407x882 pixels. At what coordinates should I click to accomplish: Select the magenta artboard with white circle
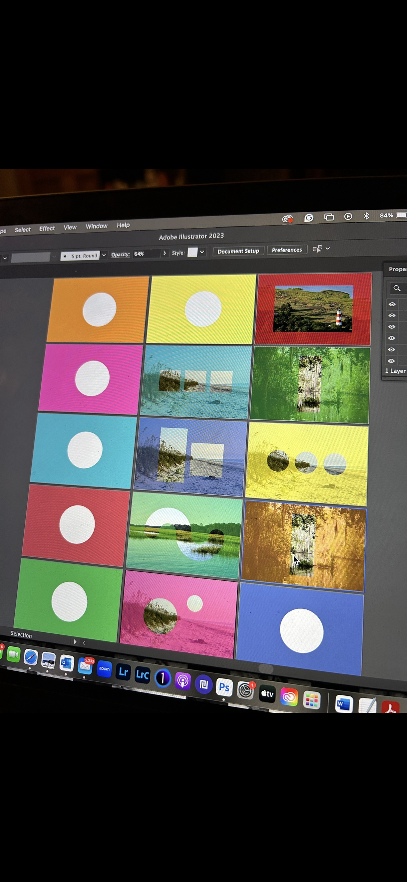click(x=91, y=379)
